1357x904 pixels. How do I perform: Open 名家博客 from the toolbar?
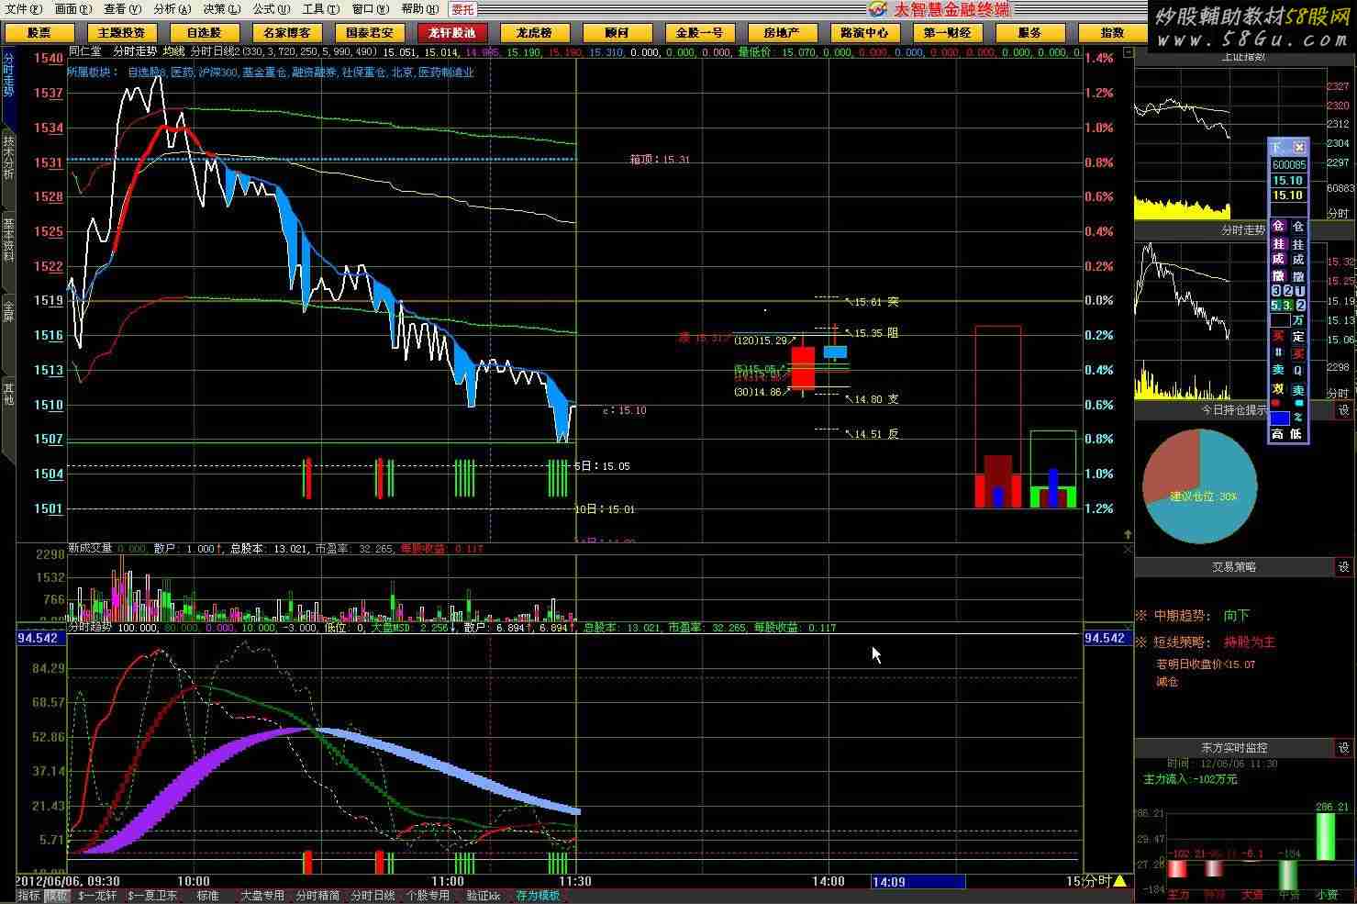pyautogui.click(x=286, y=32)
